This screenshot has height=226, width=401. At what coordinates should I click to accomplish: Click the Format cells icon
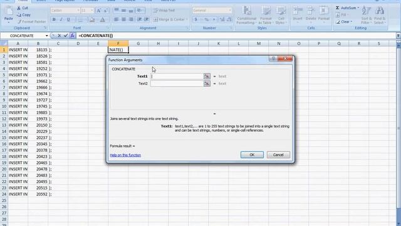[x=324, y=11]
